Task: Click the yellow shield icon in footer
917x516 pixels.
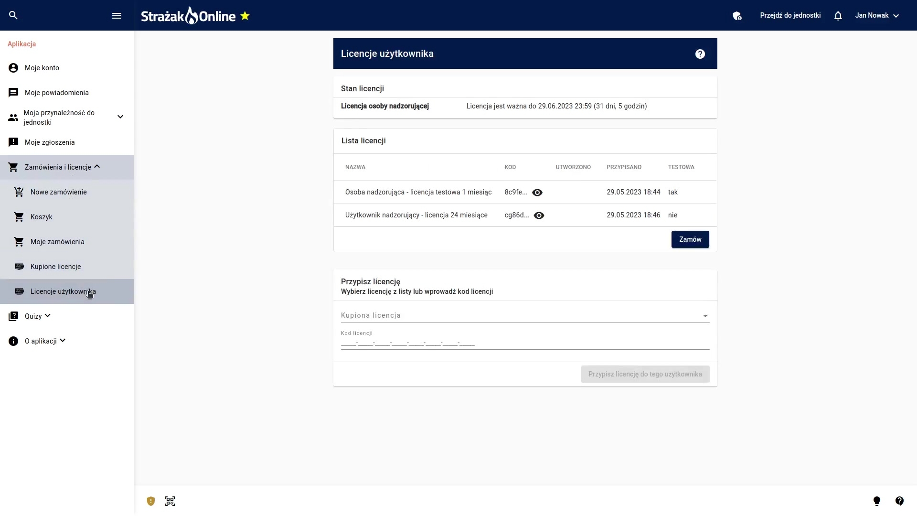Action: (x=151, y=501)
